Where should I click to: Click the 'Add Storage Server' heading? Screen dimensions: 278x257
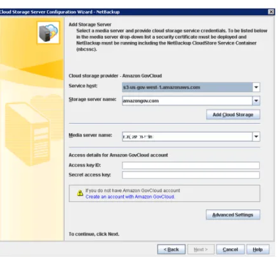tap(90, 25)
